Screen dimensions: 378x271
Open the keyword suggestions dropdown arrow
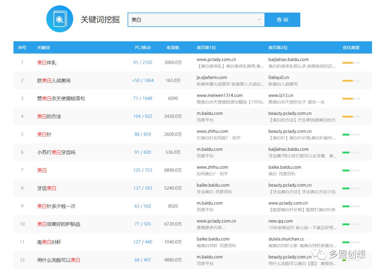(259, 20)
